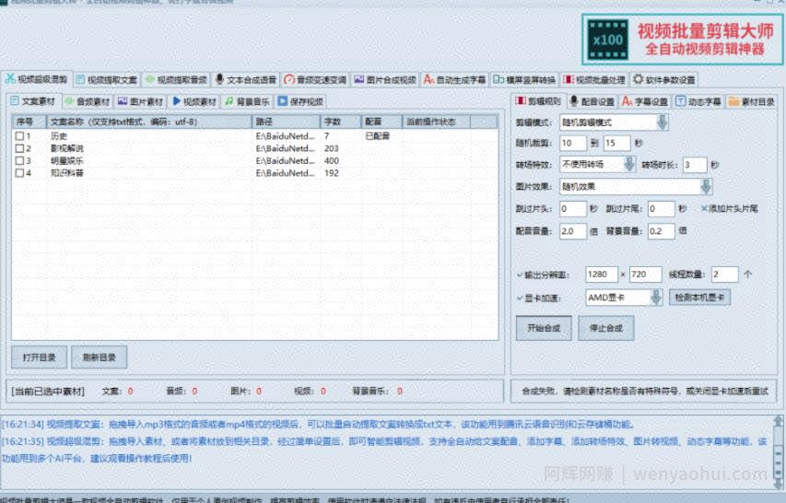Tick the checkbox for row 1 历史
The width and height of the screenshot is (786, 503).
(x=19, y=135)
